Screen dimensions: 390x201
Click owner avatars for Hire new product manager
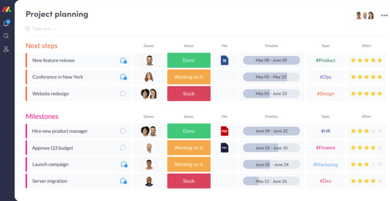[149, 131]
